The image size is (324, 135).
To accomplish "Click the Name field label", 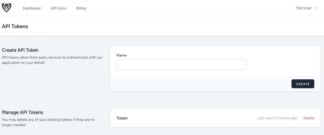I will [121, 55].
